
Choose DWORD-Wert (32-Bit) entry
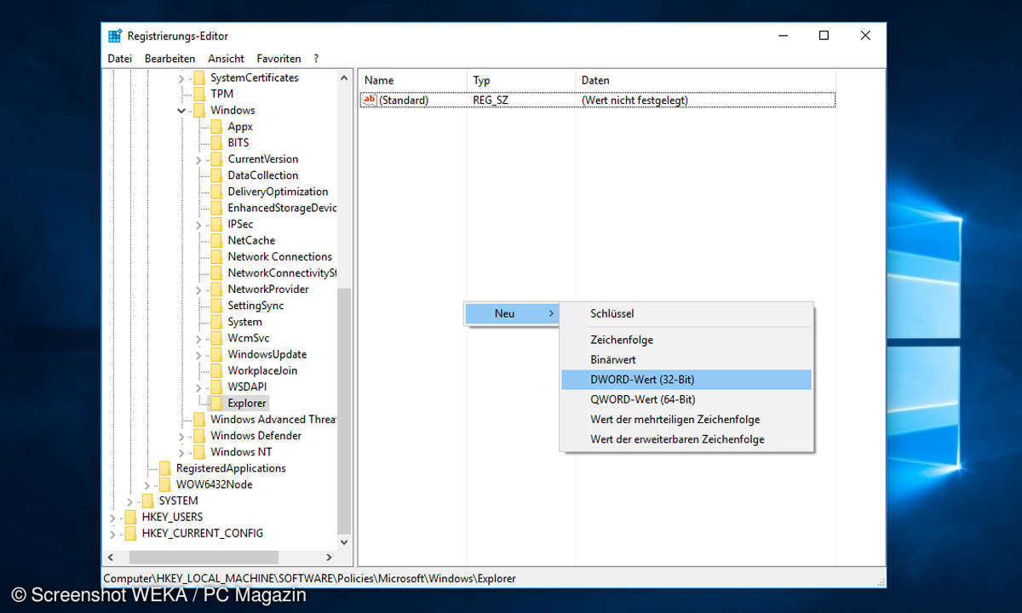[686, 380]
